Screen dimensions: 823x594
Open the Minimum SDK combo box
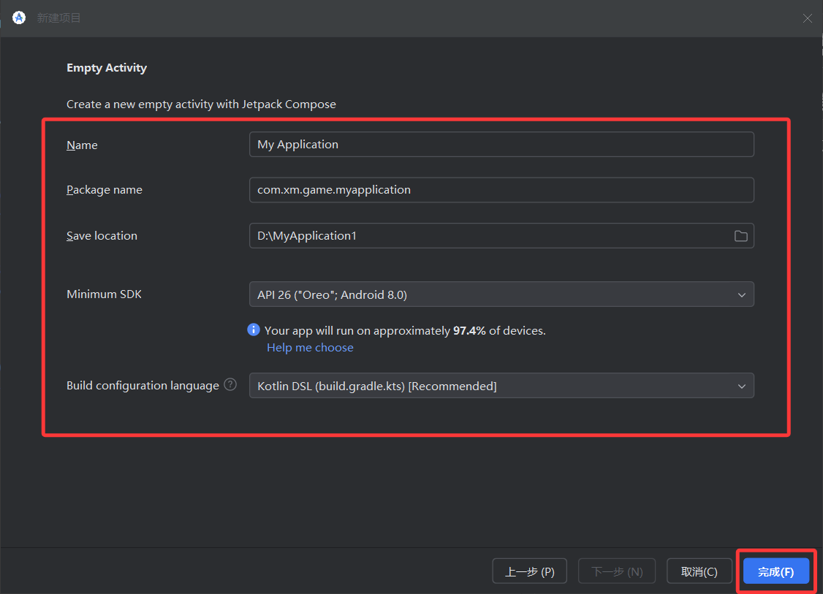490,294
